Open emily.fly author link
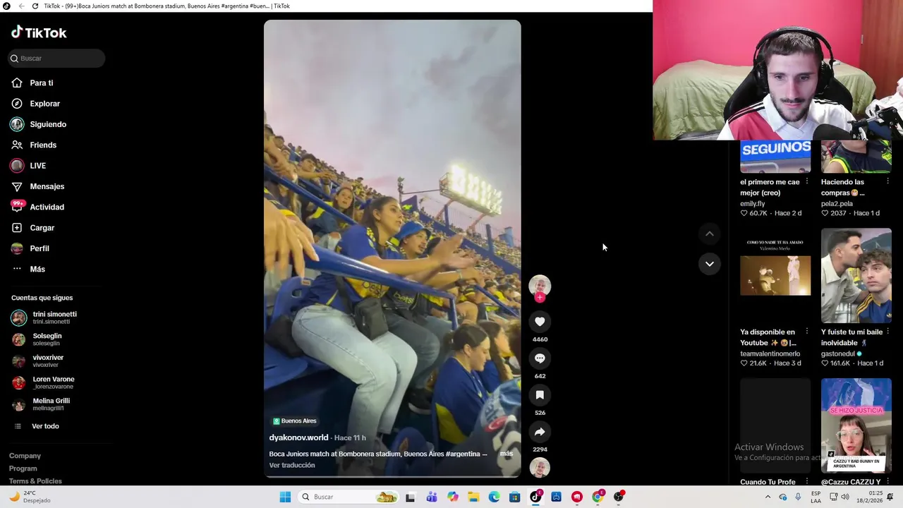This screenshot has height=508, width=903. point(752,204)
